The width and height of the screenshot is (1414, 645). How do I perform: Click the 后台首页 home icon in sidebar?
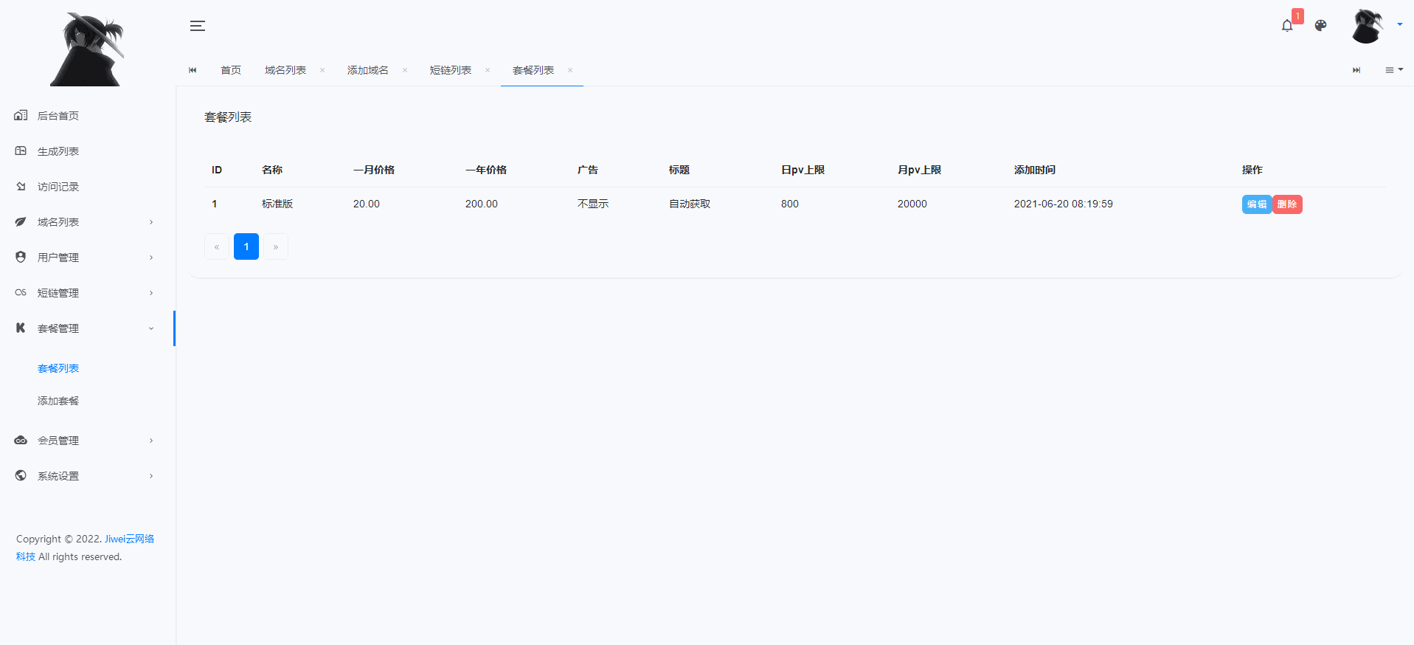[x=21, y=115]
